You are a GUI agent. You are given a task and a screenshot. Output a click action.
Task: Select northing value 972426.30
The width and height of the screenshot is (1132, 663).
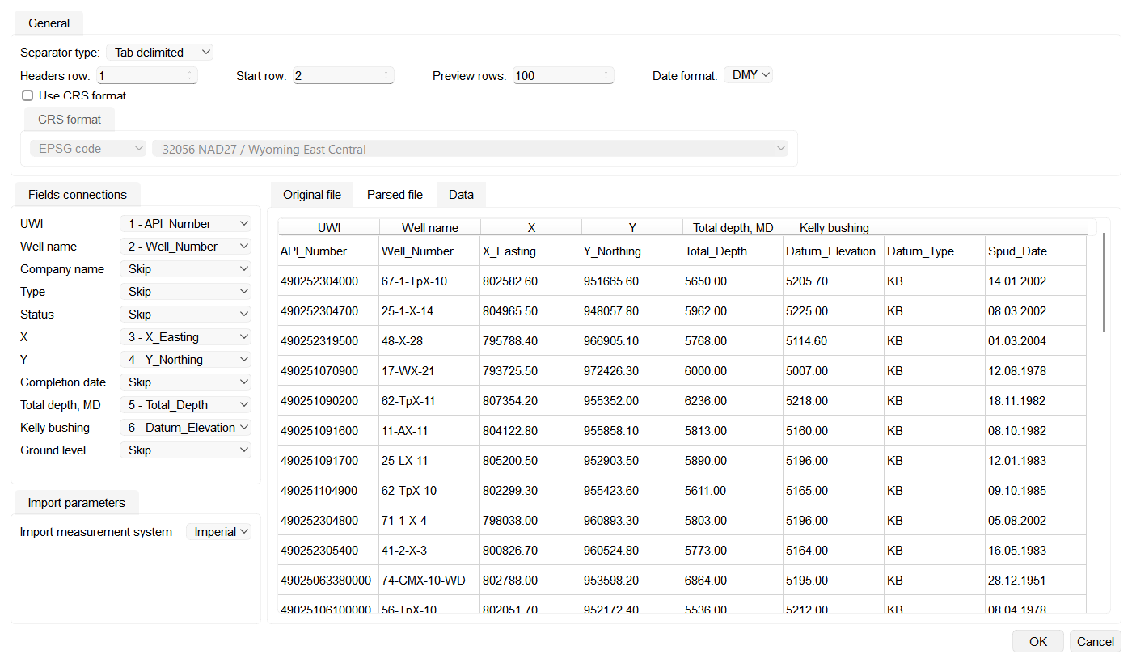631,370
